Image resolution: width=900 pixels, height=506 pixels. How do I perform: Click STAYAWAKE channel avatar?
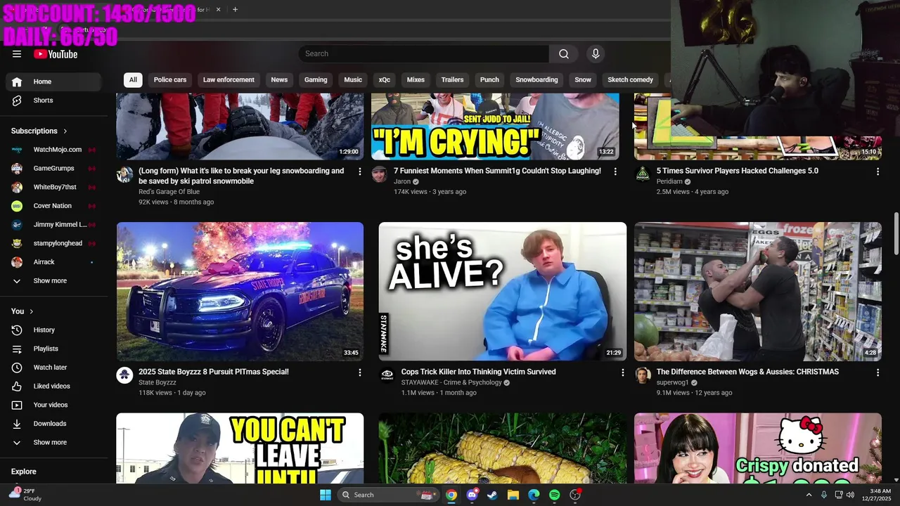point(387,375)
